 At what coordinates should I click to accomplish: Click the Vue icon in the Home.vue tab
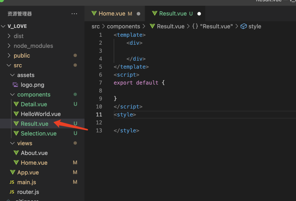(94, 13)
